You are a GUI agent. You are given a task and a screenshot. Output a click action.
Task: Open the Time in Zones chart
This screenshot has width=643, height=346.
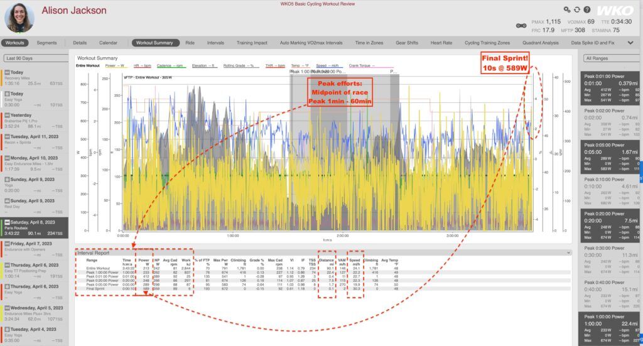click(369, 43)
